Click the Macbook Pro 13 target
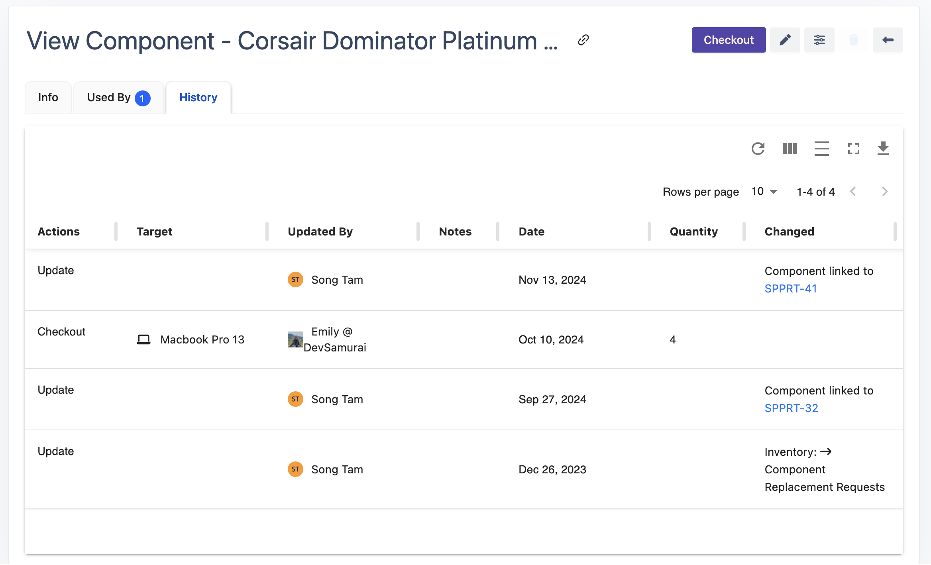This screenshot has height=565, width=931. 202,339
